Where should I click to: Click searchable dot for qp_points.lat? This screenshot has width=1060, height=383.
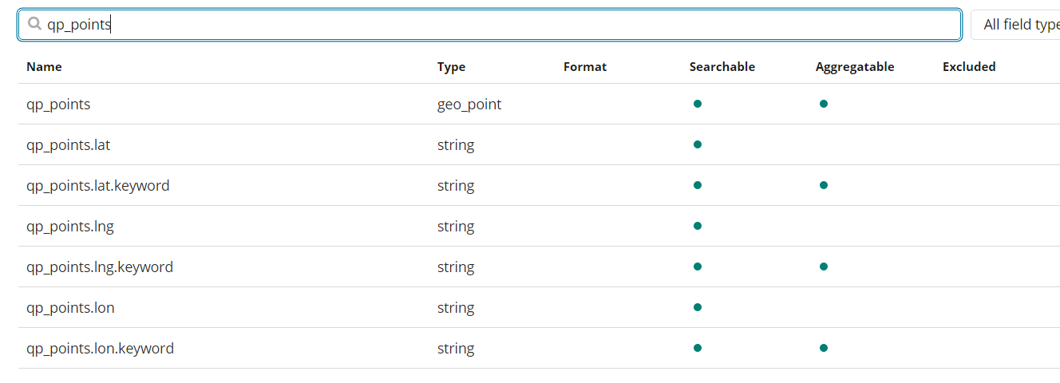tap(698, 144)
